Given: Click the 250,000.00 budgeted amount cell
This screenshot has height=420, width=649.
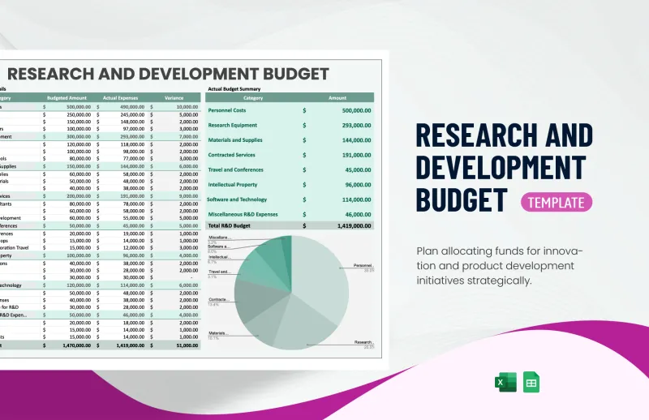Looking at the screenshot, I should [79, 114].
